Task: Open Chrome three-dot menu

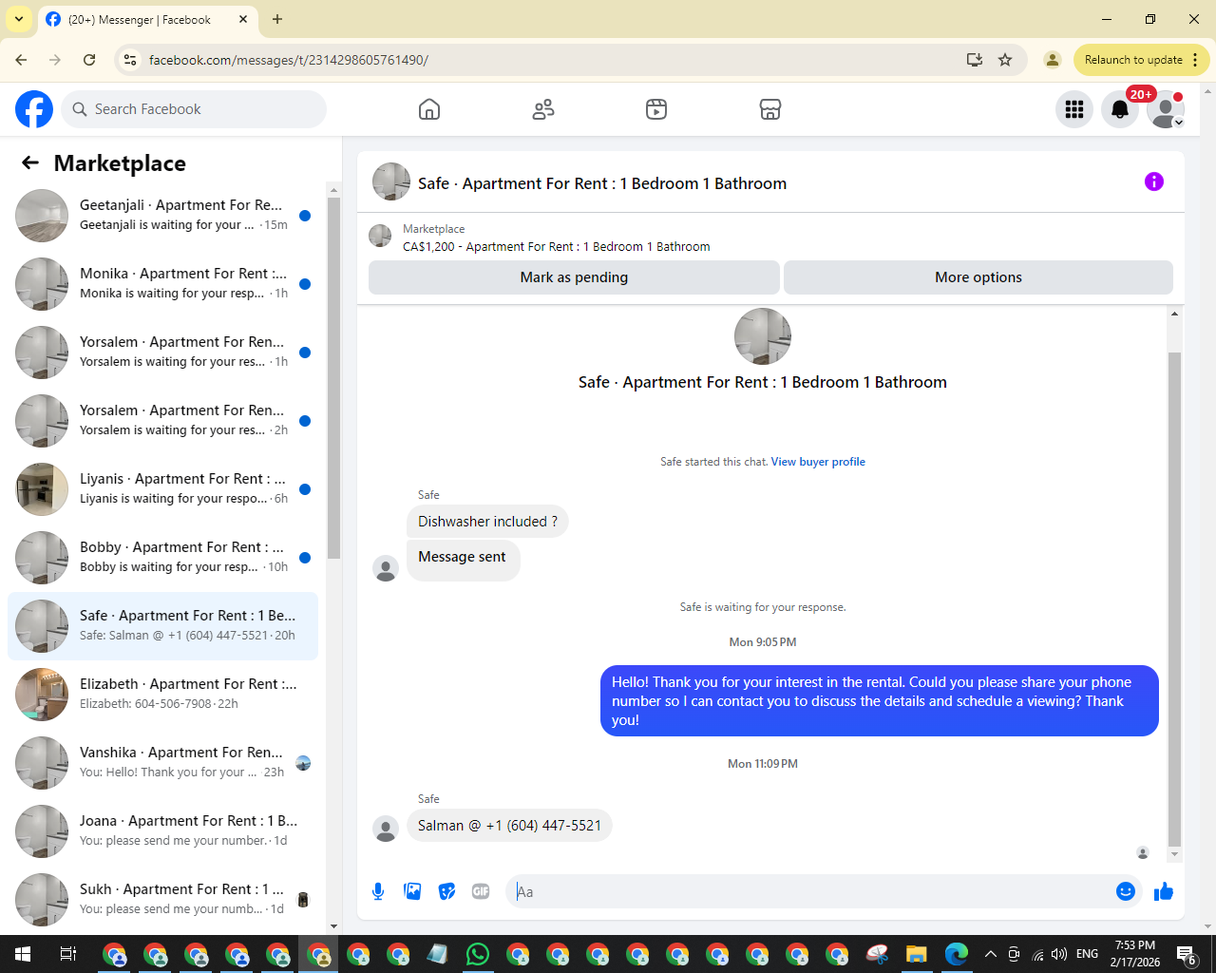Action: tap(1196, 60)
